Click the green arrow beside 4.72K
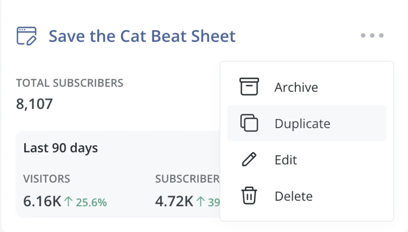 click(201, 201)
